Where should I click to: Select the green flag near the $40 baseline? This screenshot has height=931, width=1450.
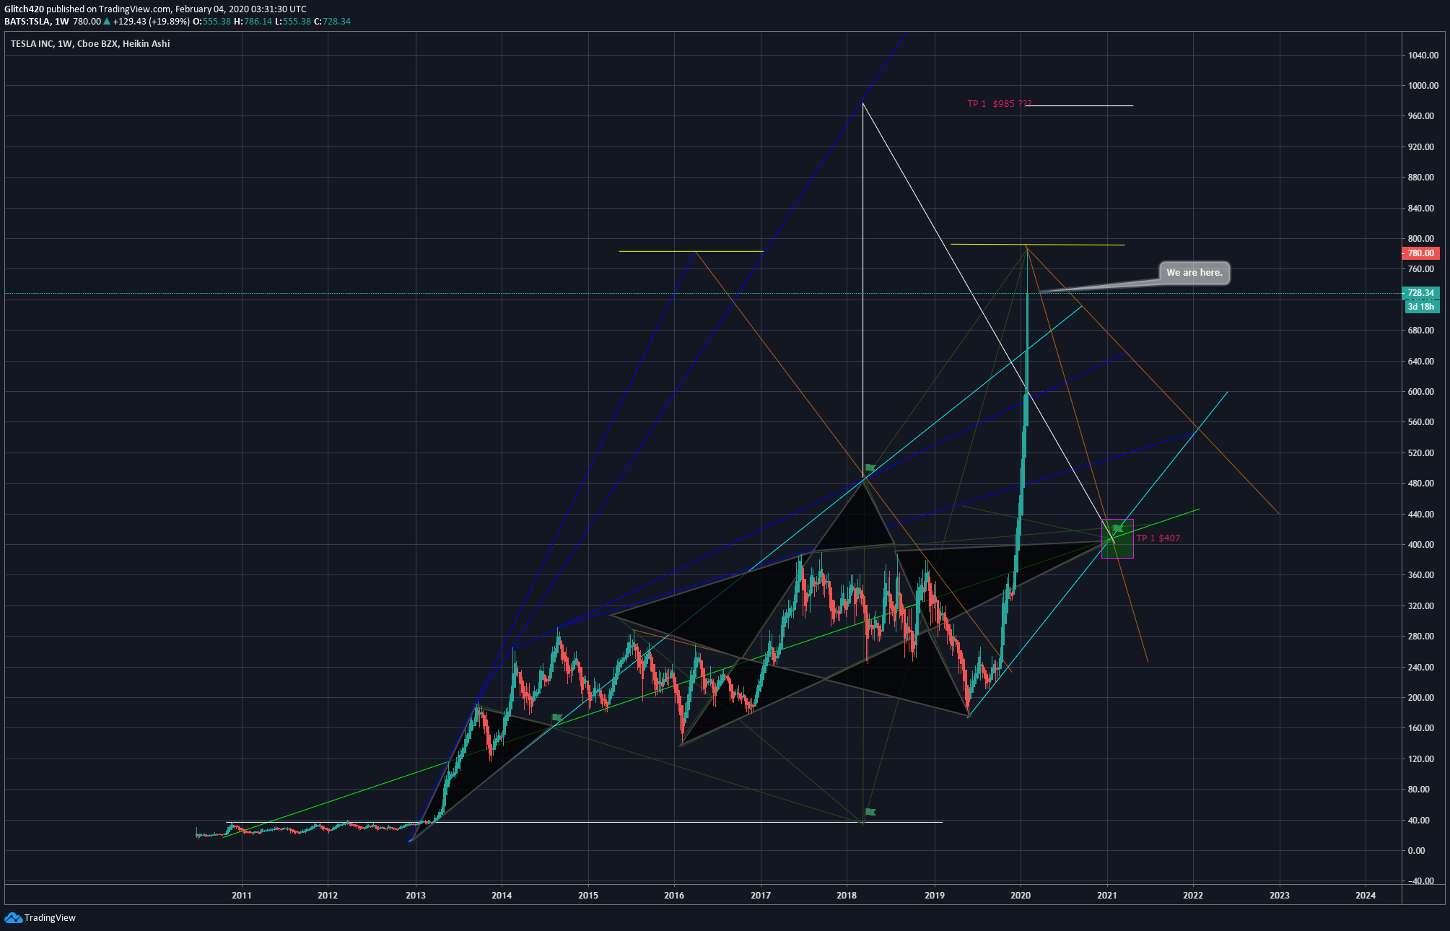(870, 812)
